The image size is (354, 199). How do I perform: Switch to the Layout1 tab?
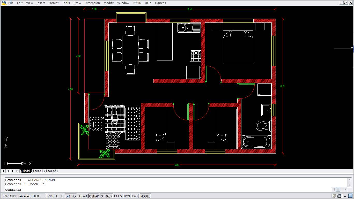38,171
